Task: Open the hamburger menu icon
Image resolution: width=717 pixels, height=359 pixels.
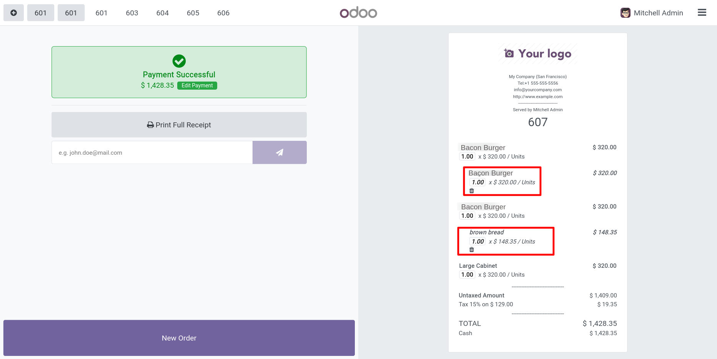Action: [702, 13]
